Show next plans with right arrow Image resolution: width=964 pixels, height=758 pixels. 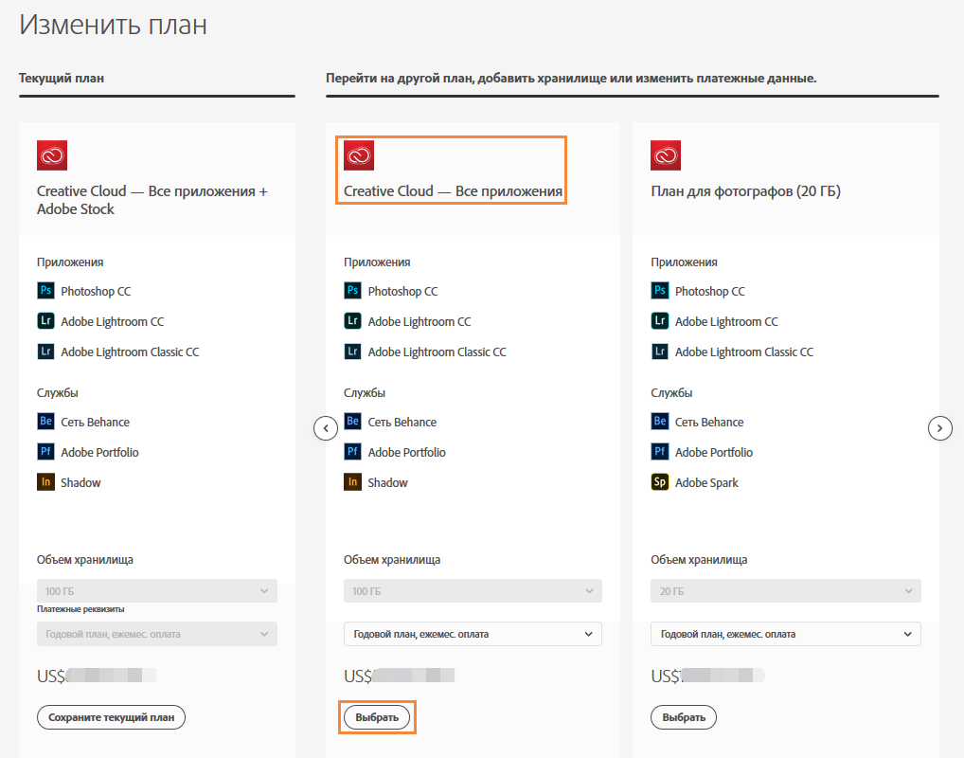[939, 428]
